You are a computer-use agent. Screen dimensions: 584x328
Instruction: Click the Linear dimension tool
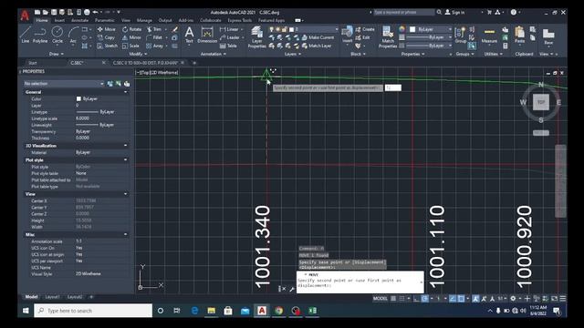pyautogui.click(x=229, y=29)
